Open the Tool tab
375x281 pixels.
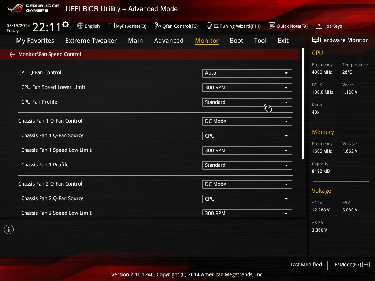coord(260,41)
